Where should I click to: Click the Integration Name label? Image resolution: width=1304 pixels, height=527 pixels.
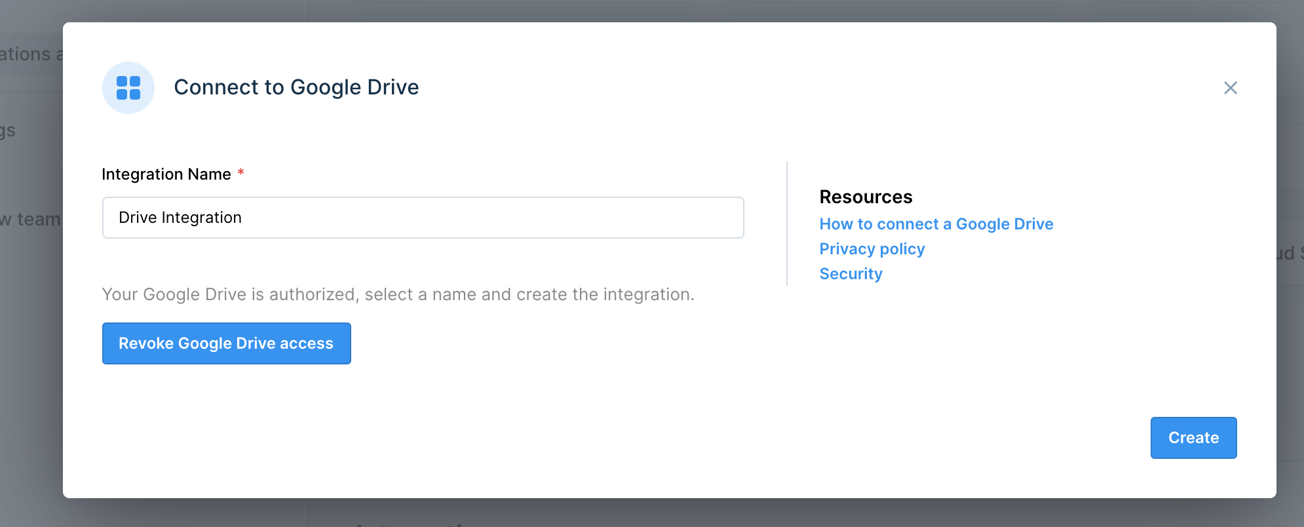coord(166,174)
